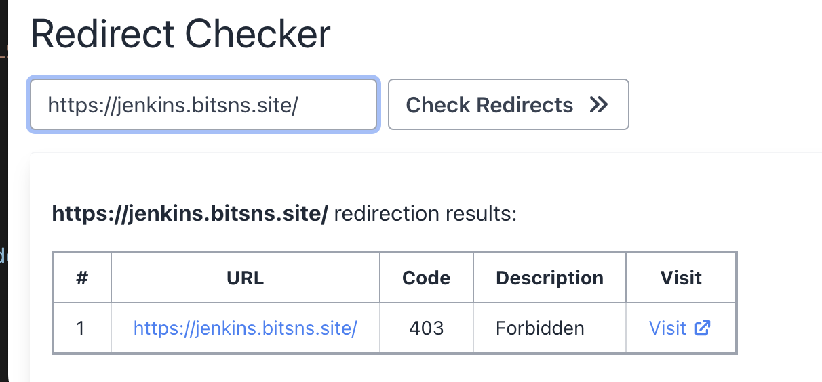
Task: Click the blue partial text at left edge
Action: pos(3,256)
